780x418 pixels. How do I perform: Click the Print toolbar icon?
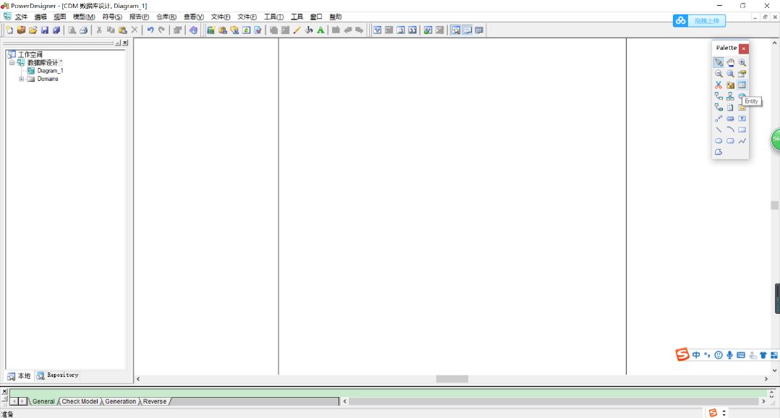click(x=84, y=30)
